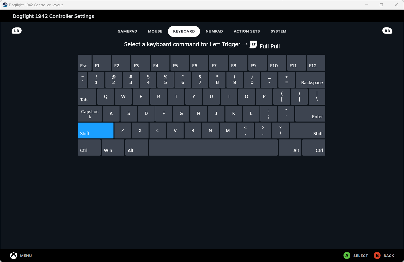
Task: Click the LT trigger glyph
Action: (x=253, y=44)
